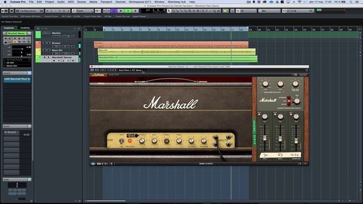Image resolution: width=363 pixels, height=204 pixels.
Task: Adjust the Room Mic channel fader
Action: coord(296,141)
